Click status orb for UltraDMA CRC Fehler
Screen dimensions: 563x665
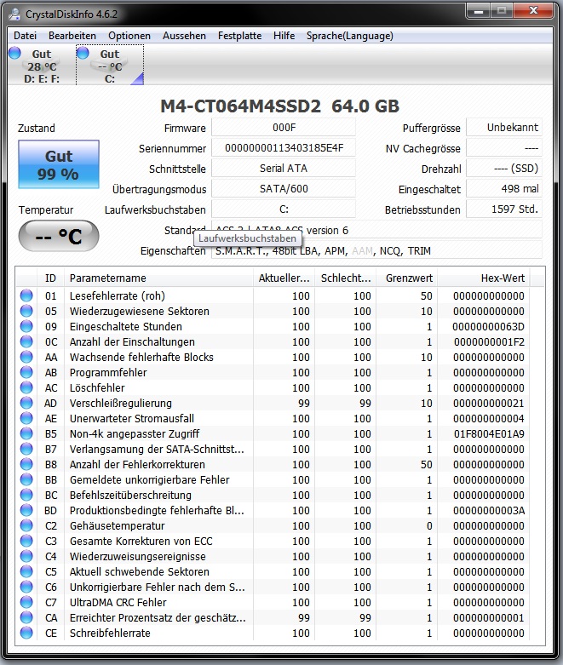click(x=26, y=602)
